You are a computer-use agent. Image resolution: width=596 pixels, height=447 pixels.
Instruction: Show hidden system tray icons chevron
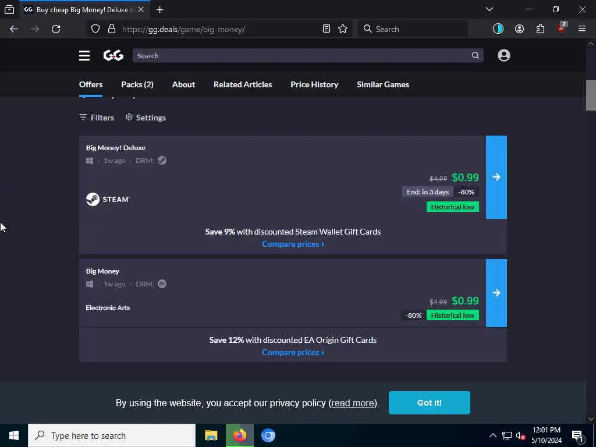tap(492, 435)
